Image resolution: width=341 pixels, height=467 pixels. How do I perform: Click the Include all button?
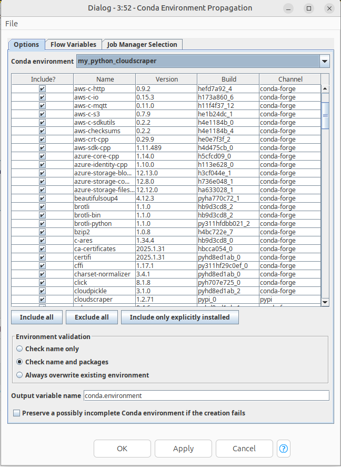[37, 317]
